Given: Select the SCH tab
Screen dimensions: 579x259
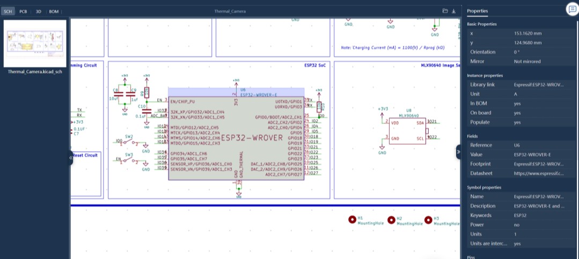Looking at the screenshot, I should coord(8,11).
